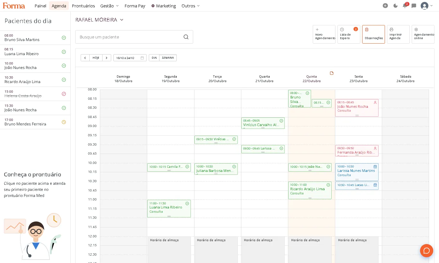The height and width of the screenshot is (263, 439).
Task: Open the note icon above Quinta 22/Outubro
Action: pos(332,73)
